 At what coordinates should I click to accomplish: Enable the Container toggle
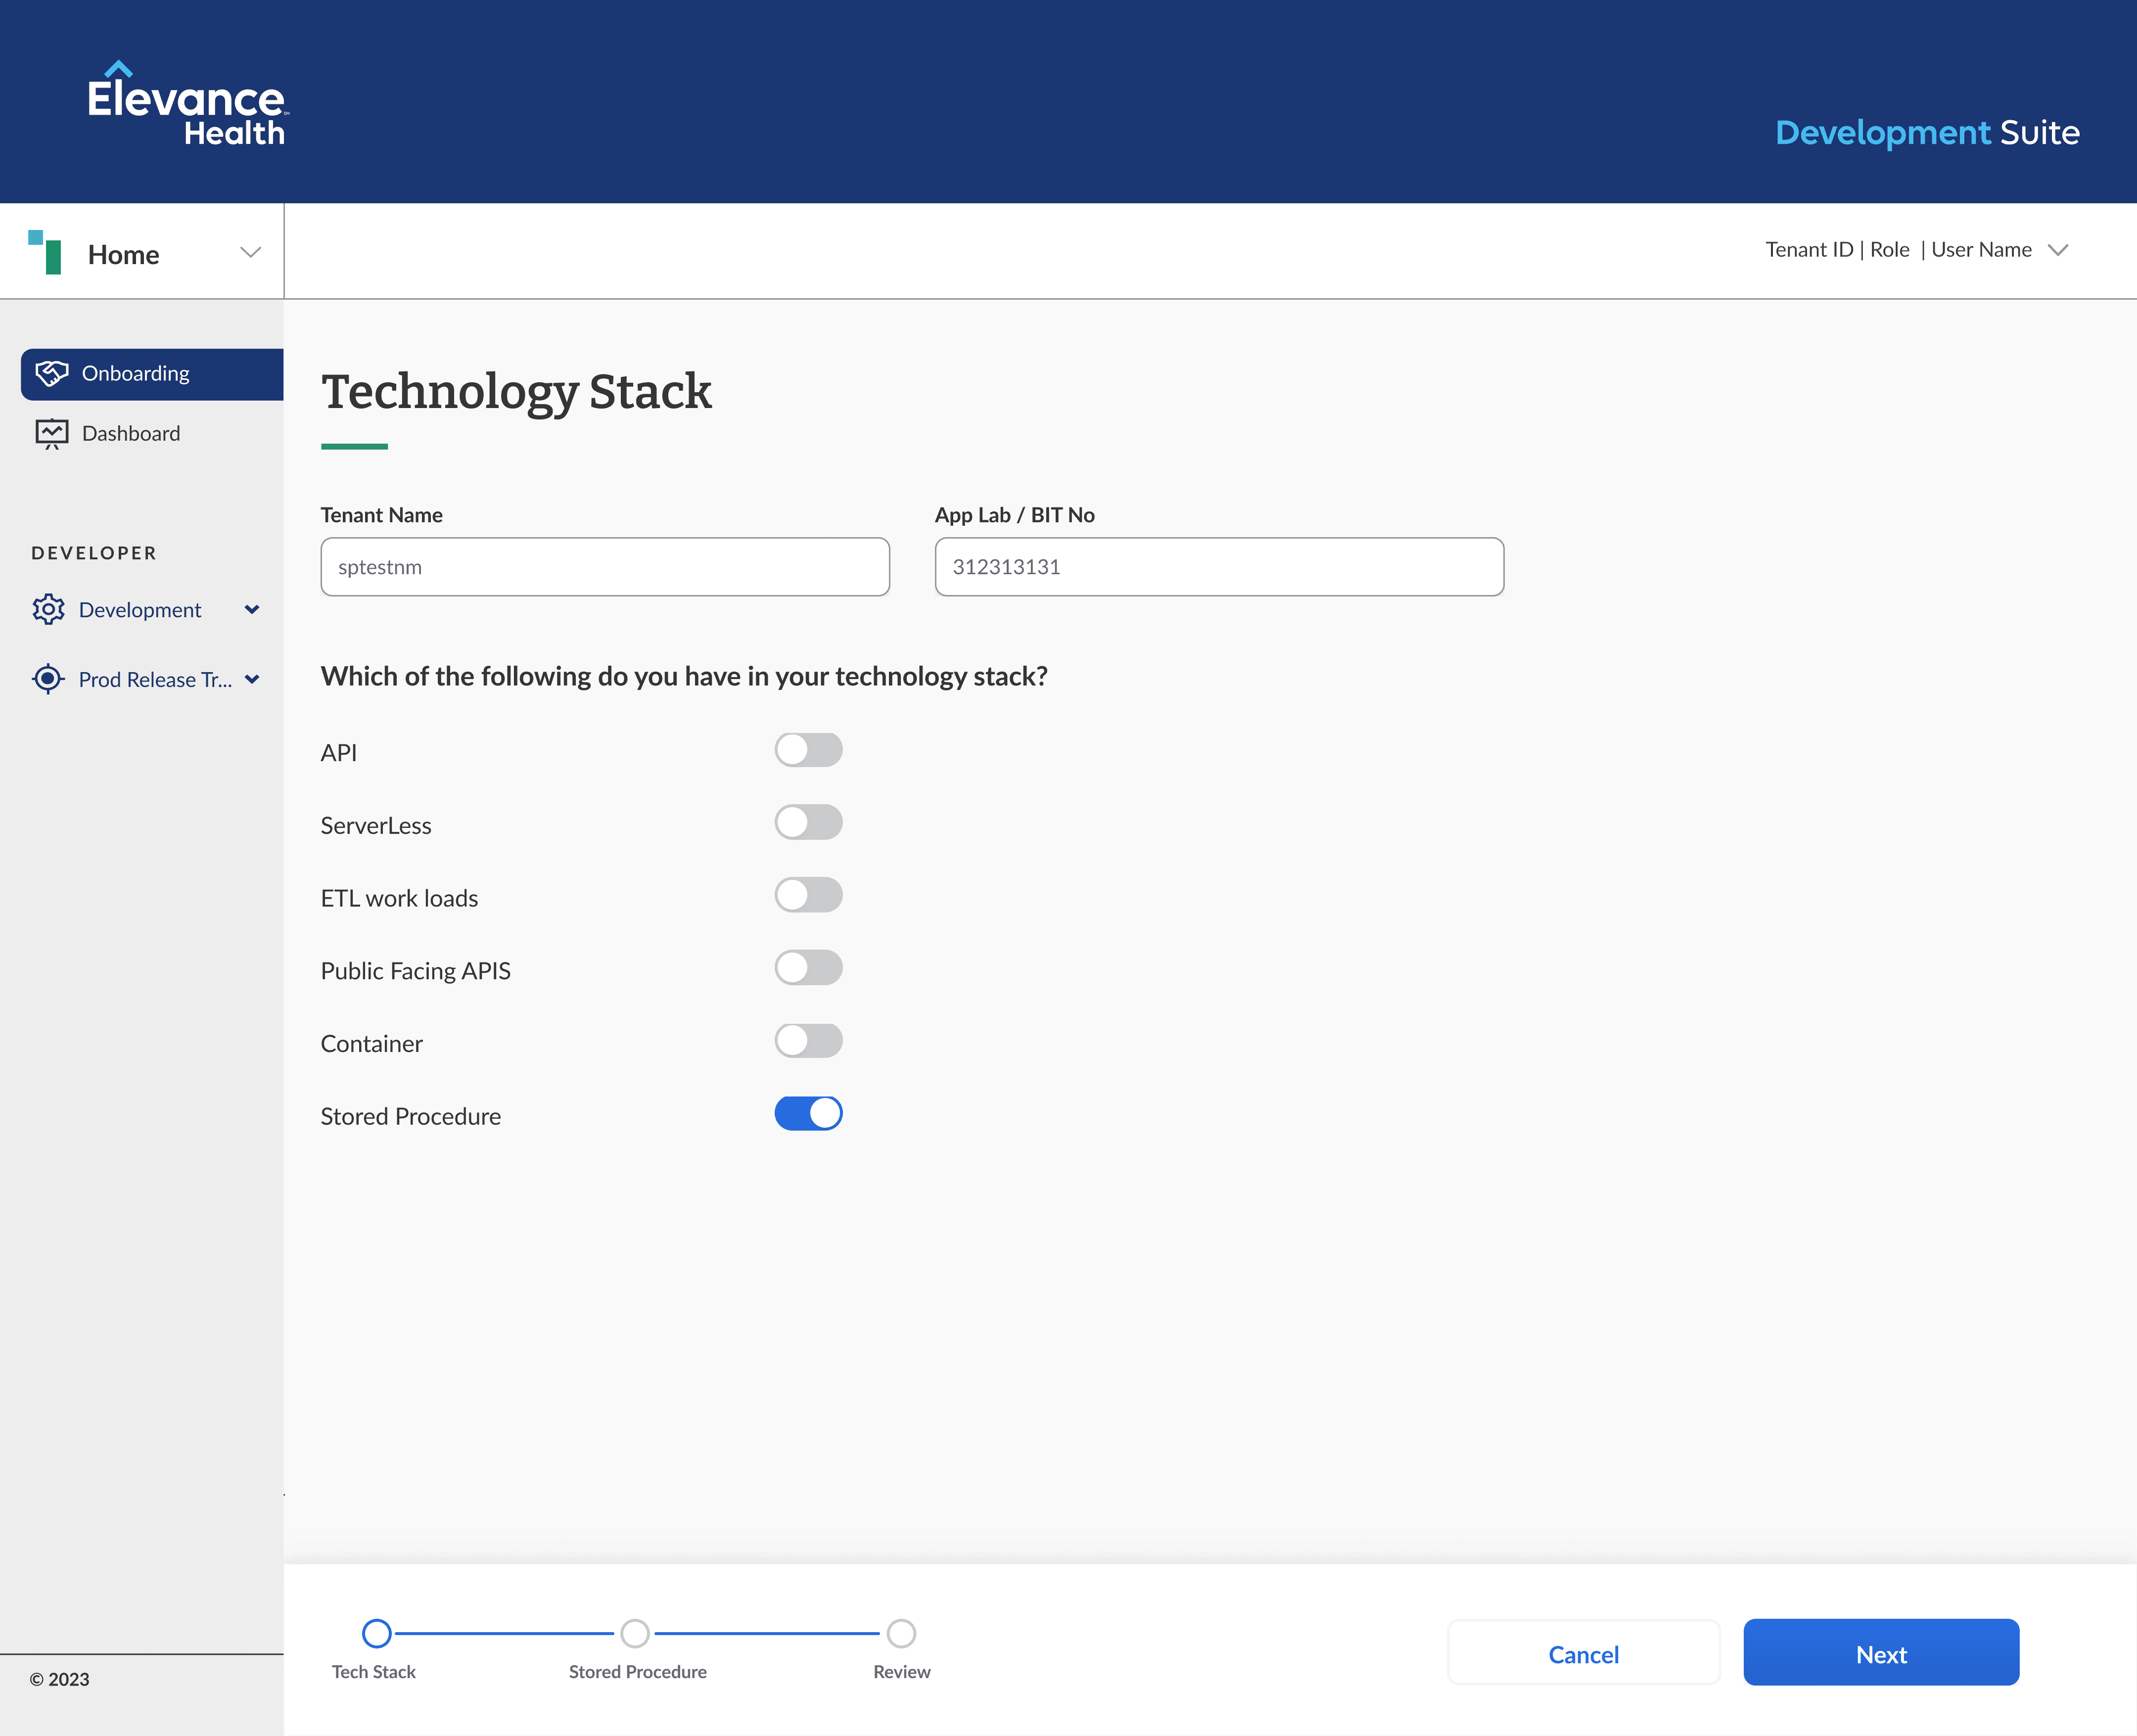(x=808, y=1041)
